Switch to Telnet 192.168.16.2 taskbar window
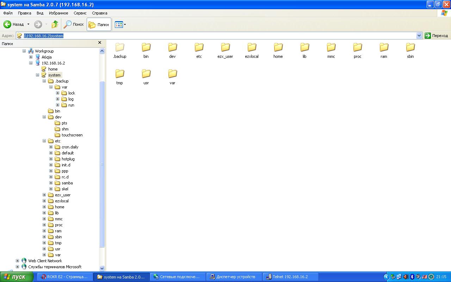 (291, 277)
